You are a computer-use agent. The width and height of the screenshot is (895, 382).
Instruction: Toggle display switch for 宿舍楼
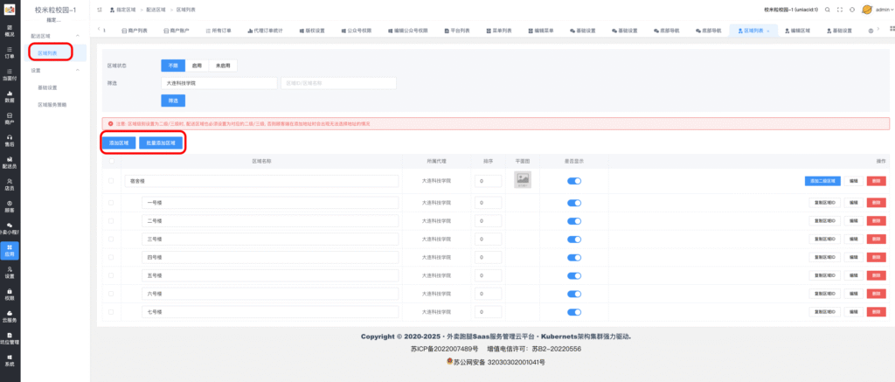(573, 181)
